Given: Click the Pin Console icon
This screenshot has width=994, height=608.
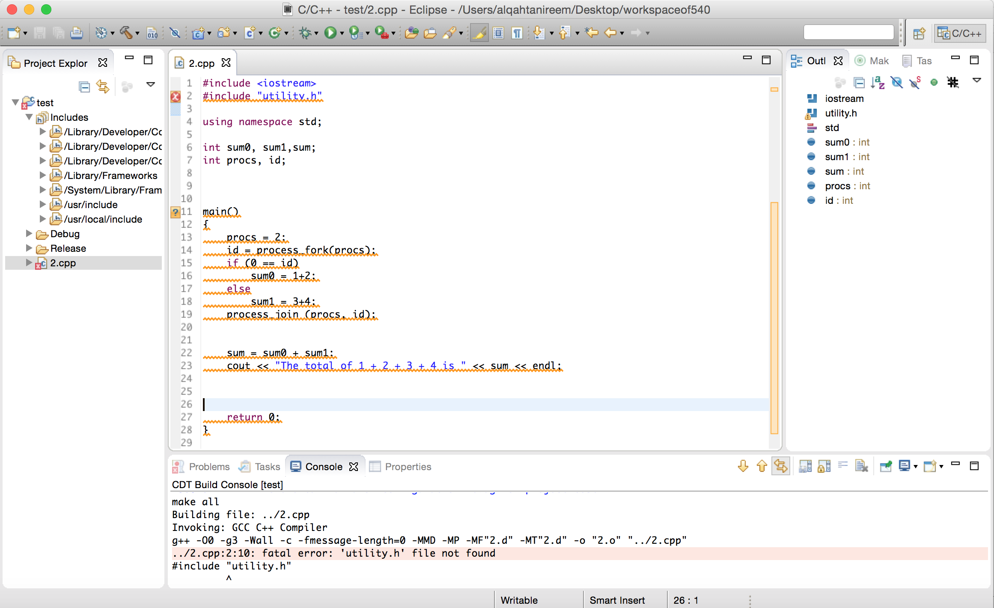Looking at the screenshot, I should pos(885,466).
